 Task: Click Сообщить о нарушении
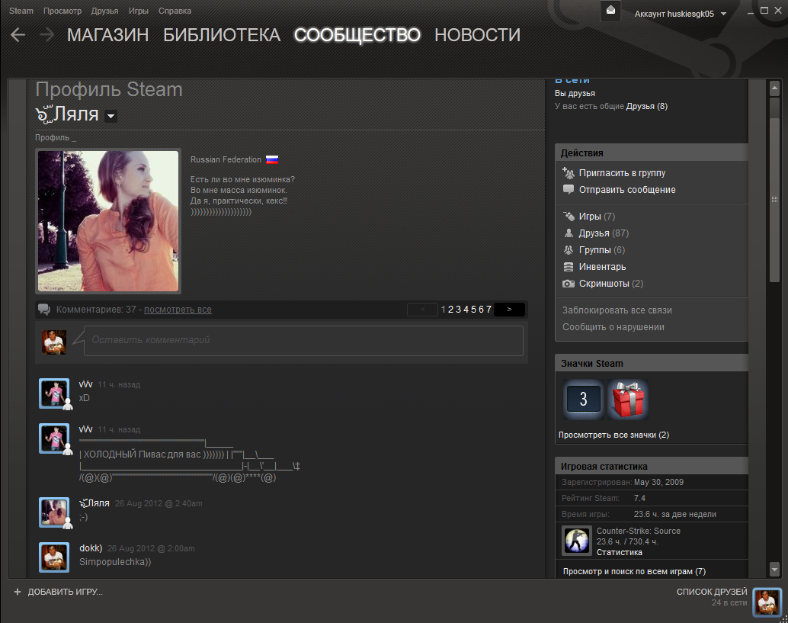coord(613,327)
